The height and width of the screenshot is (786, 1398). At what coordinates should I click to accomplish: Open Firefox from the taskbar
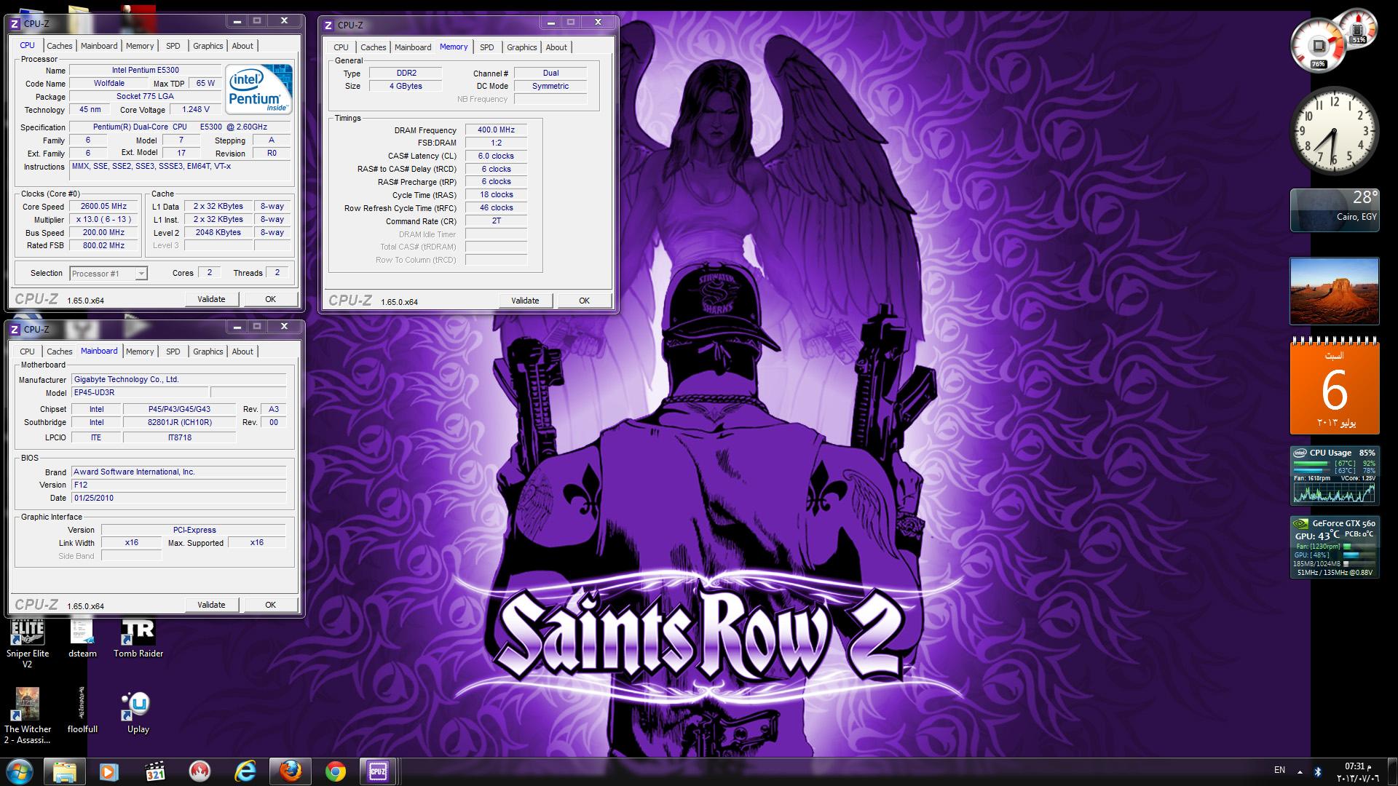[x=290, y=771]
